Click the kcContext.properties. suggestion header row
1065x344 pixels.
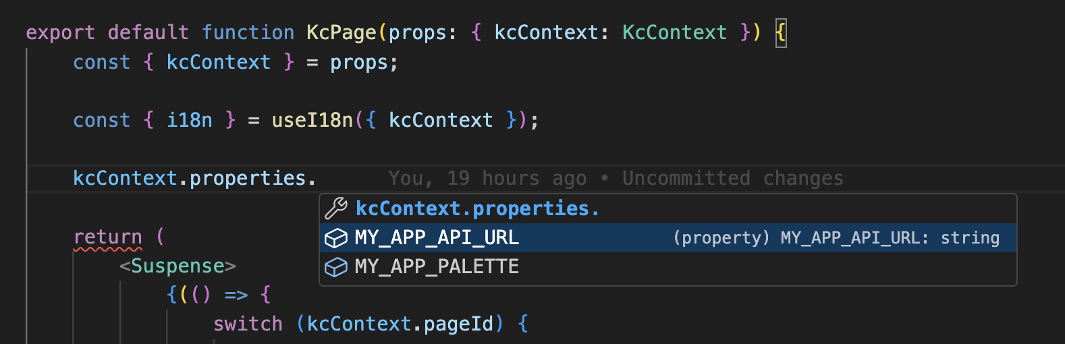coord(477,208)
